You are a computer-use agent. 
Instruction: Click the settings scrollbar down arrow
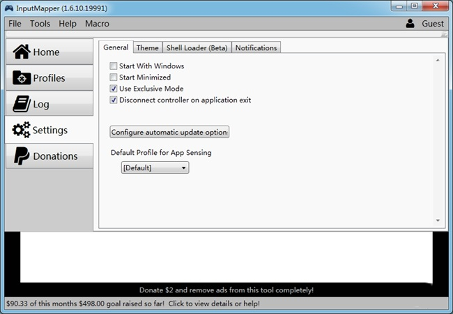coord(438,220)
